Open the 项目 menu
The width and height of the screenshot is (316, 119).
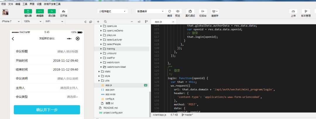(4, 4)
